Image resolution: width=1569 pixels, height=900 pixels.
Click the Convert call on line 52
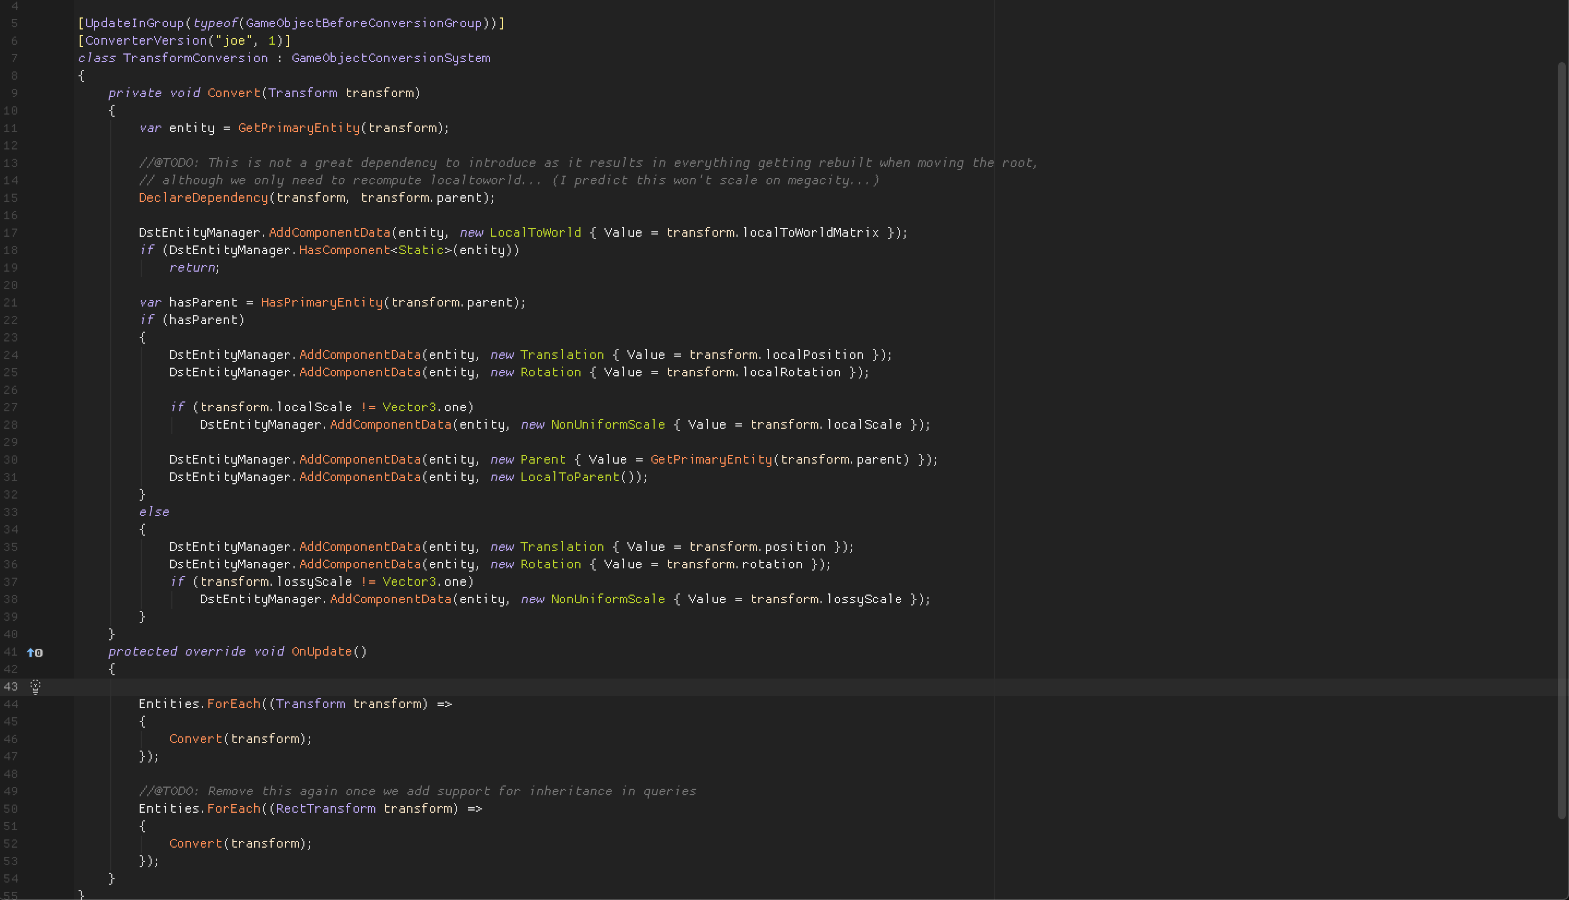click(195, 844)
